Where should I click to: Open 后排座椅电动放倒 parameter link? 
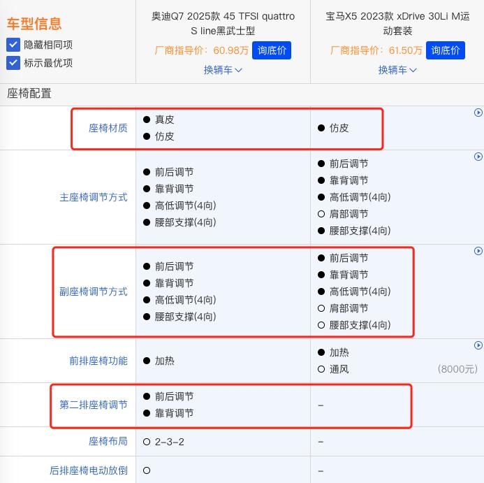[x=89, y=470]
